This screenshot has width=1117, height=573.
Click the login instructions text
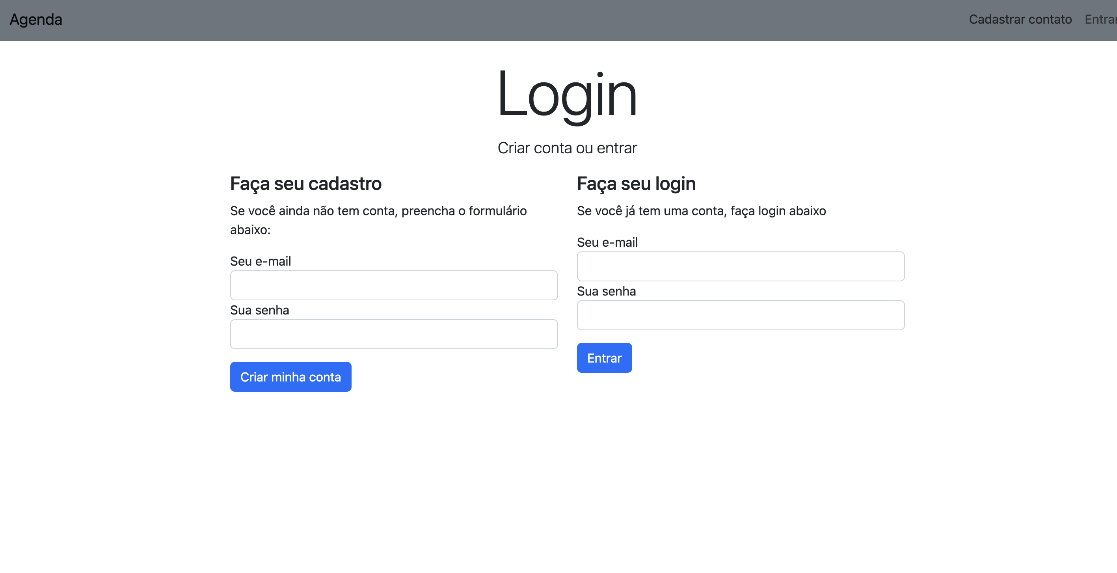click(701, 211)
